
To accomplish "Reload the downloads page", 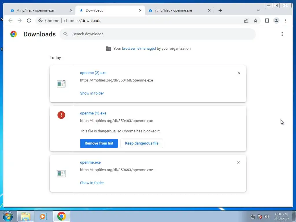I will coord(29,21).
